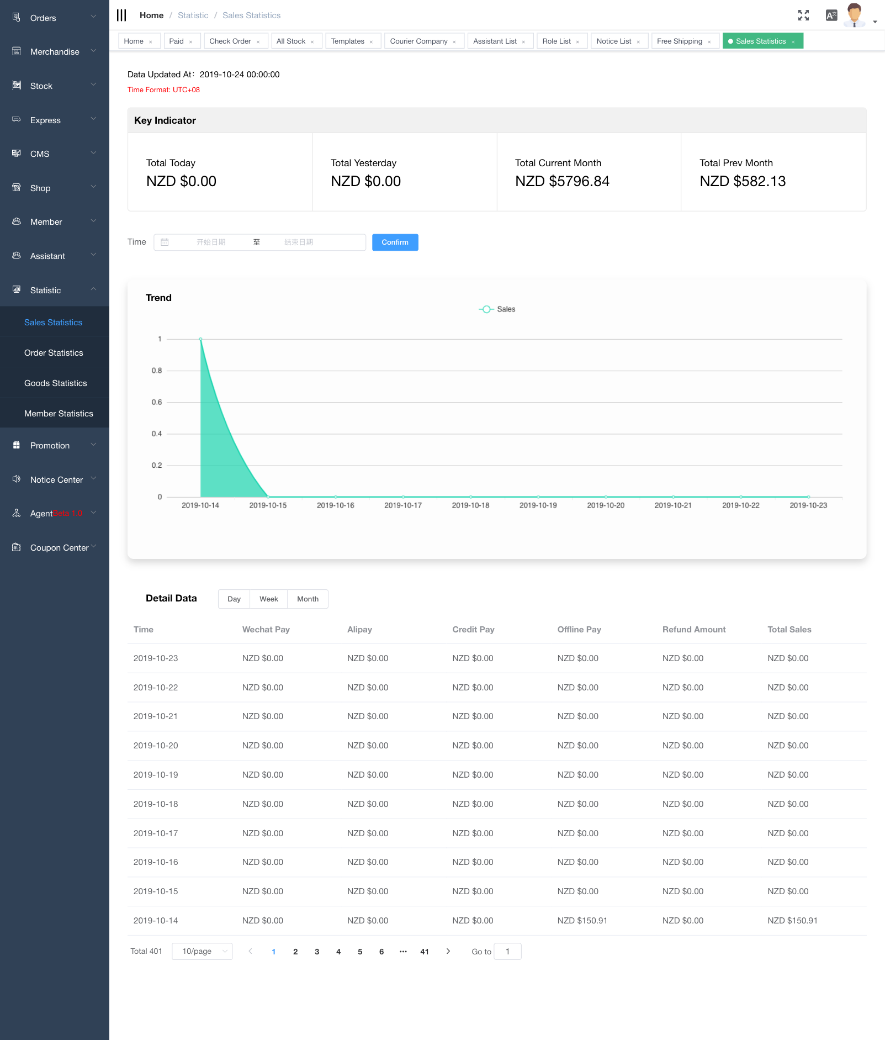
Task: Click the calendar icon in date range
Action: click(165, 242)
